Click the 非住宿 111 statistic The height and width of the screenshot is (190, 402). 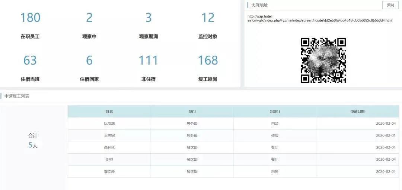149,60
